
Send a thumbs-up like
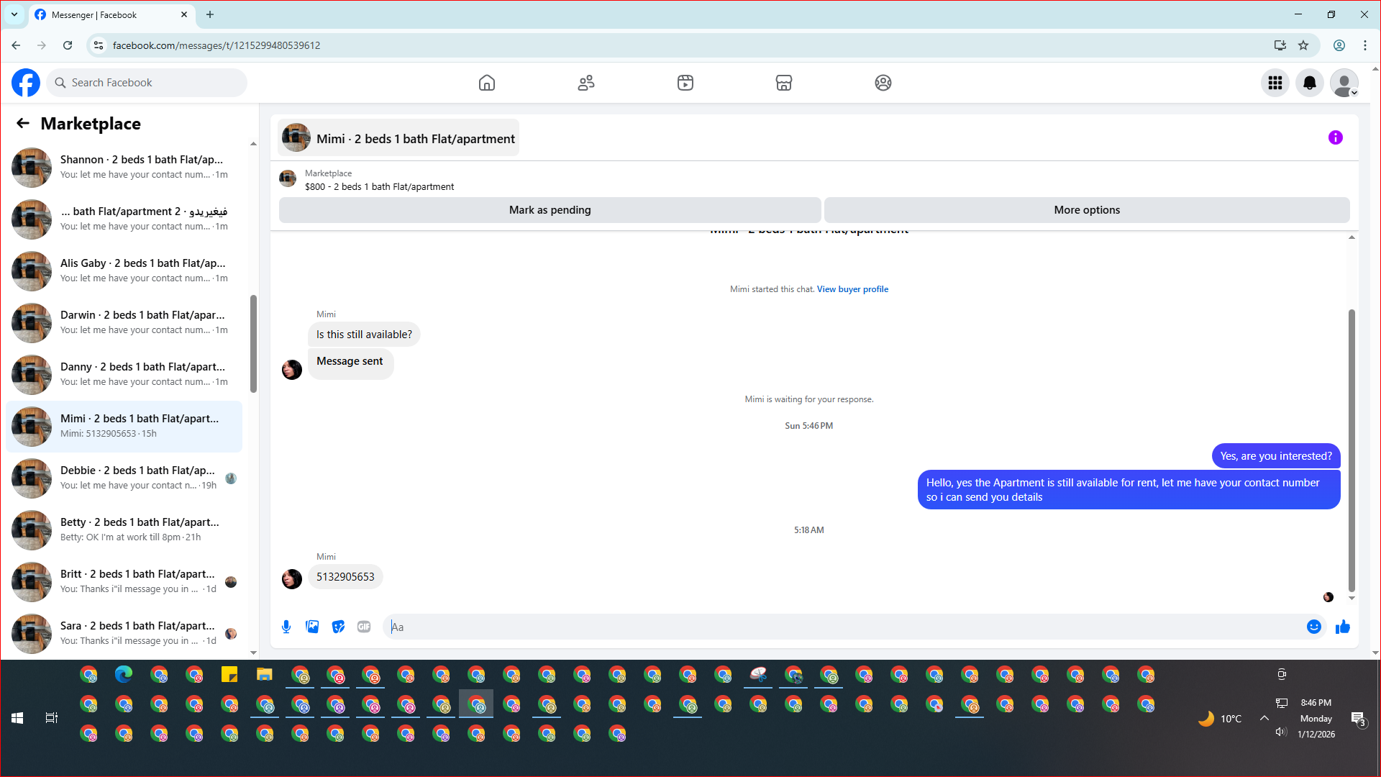[1342, 627]
